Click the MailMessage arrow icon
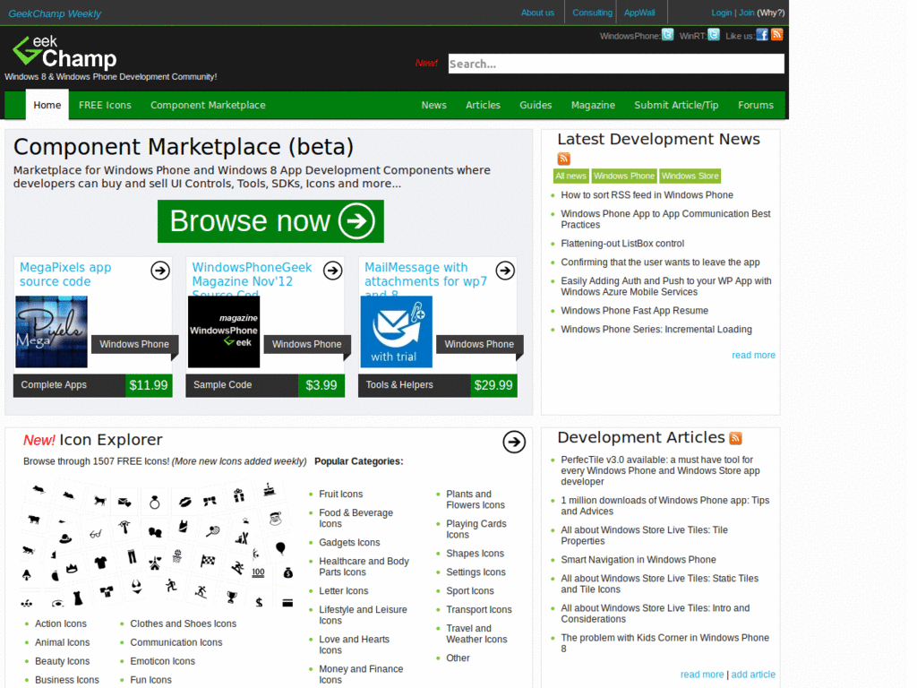 [x=505, y=271]
